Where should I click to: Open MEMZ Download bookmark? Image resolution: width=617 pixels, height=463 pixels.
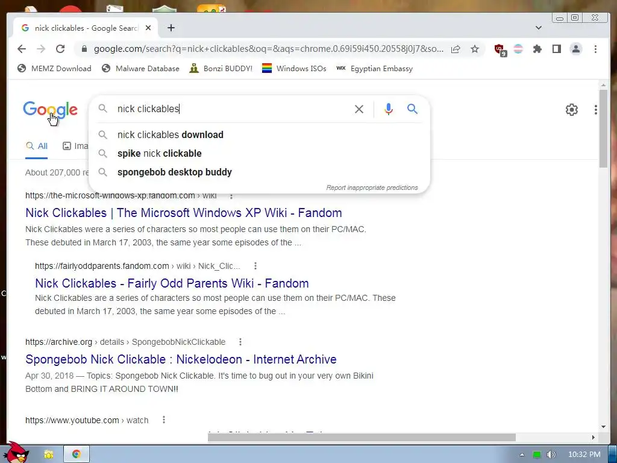tap(54, 69)
